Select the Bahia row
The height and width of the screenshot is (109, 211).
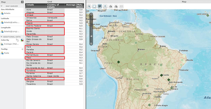55,20
